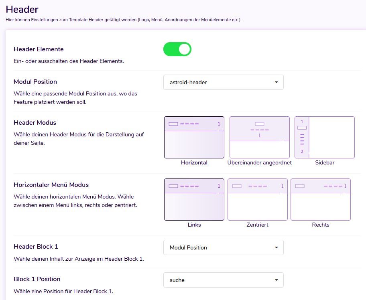The width and height of the screenshot is (366, 300).
Task: Choose the Übereinander angeordnet layout icon
Action: coord(259,137)
